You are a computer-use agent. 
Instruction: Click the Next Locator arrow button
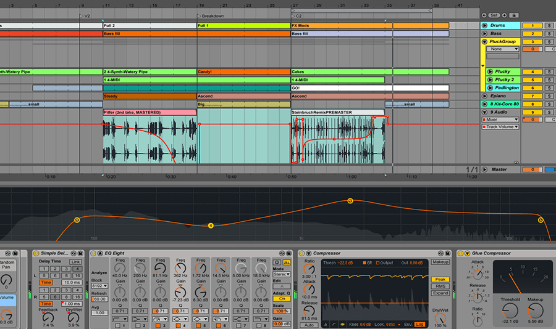(504, 15)
